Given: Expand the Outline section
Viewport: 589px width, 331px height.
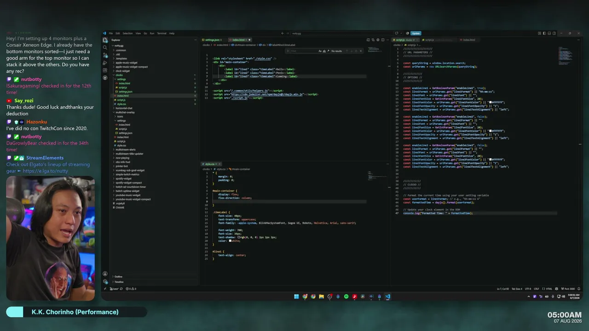Looking at the screenshot, I should (118, 277).
